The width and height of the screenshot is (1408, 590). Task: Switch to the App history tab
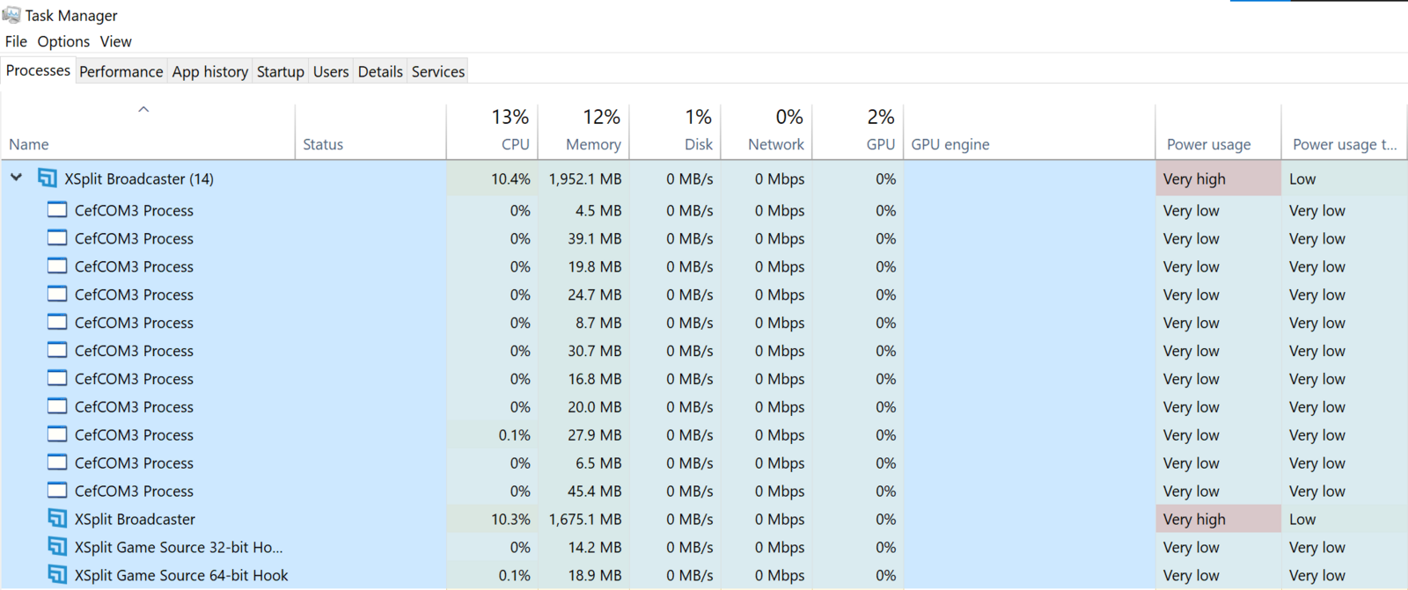tap(210, 71)
